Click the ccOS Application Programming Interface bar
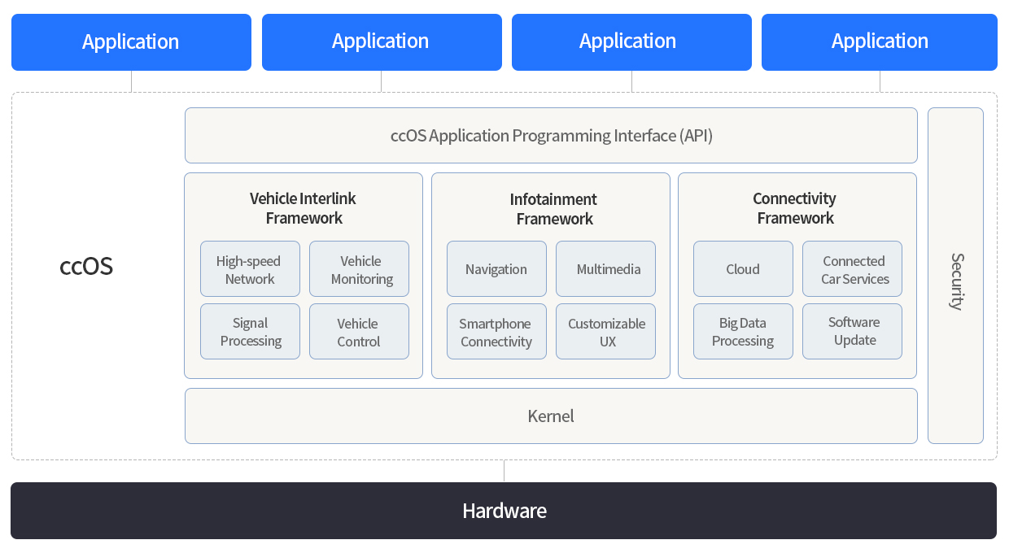The height and width of the screenshot is (553, 1009). coord(551,136)
